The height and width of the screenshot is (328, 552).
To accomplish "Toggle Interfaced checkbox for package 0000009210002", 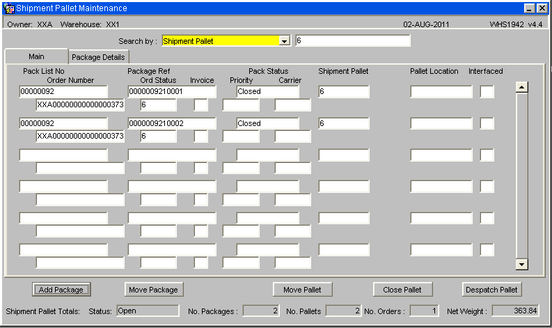I will 487,123.
